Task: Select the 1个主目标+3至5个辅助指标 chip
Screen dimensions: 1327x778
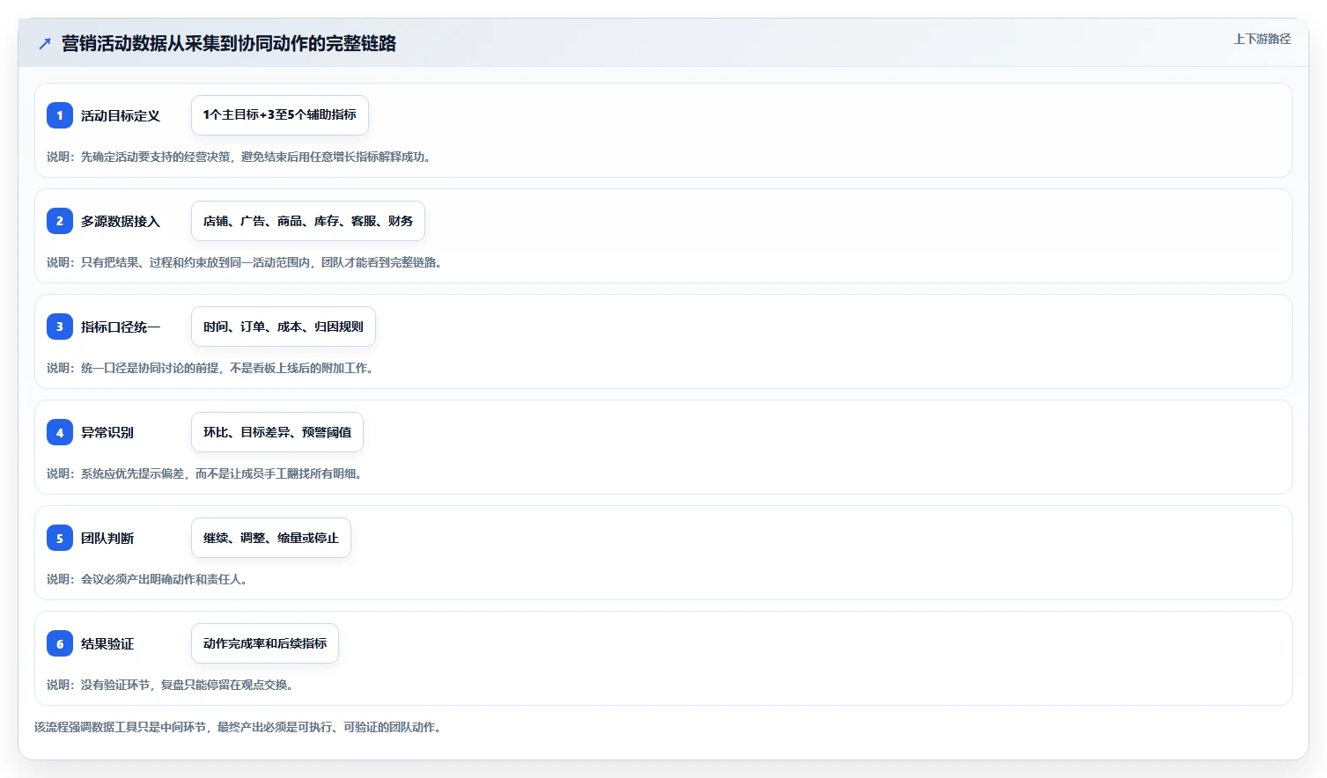Action: 280,115
